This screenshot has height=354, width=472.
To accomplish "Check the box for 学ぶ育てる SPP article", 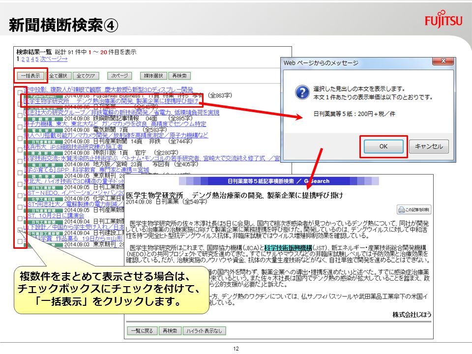I will (20, 173).
